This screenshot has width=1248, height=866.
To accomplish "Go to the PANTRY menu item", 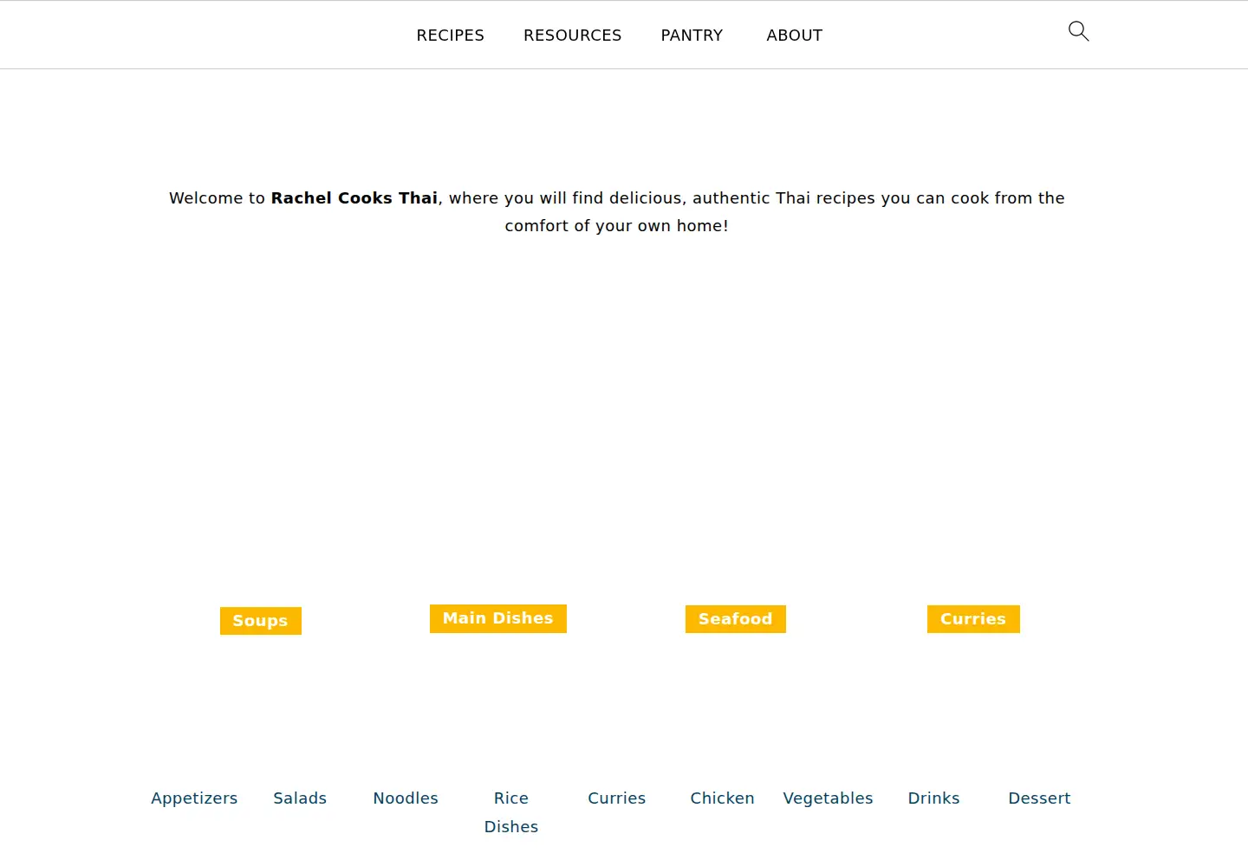I will pyautogui.click(x=692, y=36).
